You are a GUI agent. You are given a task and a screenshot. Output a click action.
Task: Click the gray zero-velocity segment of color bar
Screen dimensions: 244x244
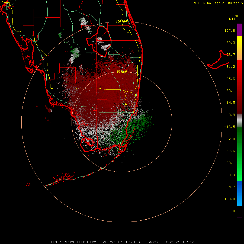pyautogui.click(x=239, y=121)
